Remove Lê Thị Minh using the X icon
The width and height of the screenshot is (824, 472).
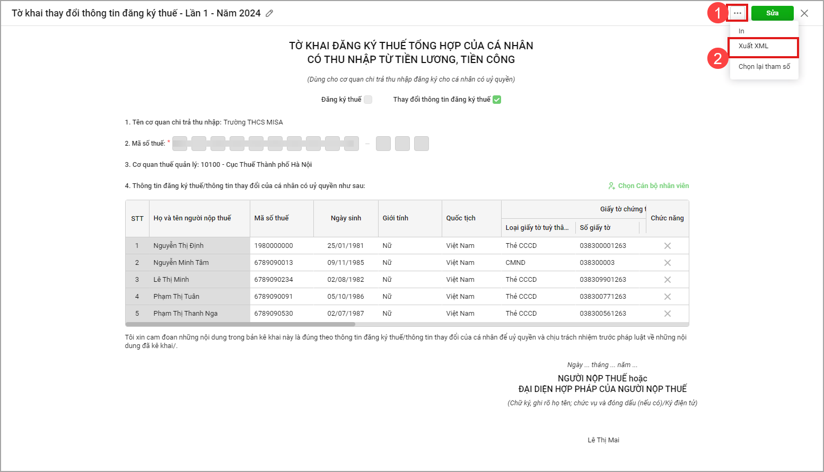coord(667,280)
